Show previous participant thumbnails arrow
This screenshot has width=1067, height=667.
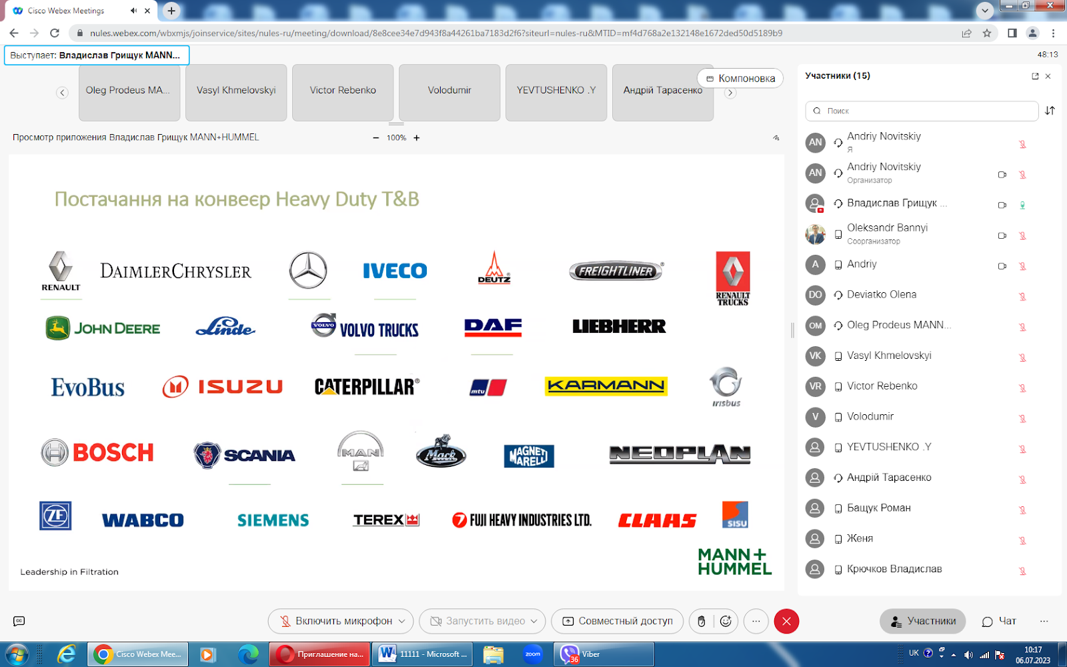pyautogui.click(x=62, y=93)
